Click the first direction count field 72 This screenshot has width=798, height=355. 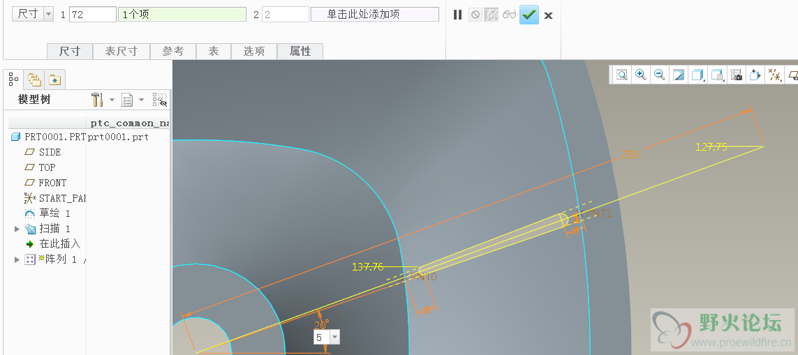[93, 14]
